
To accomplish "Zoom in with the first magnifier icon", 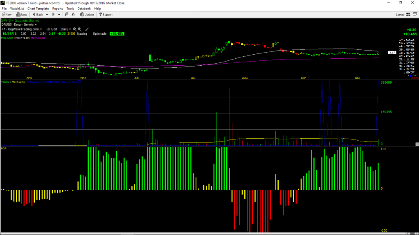I will (x=75, y=29).
